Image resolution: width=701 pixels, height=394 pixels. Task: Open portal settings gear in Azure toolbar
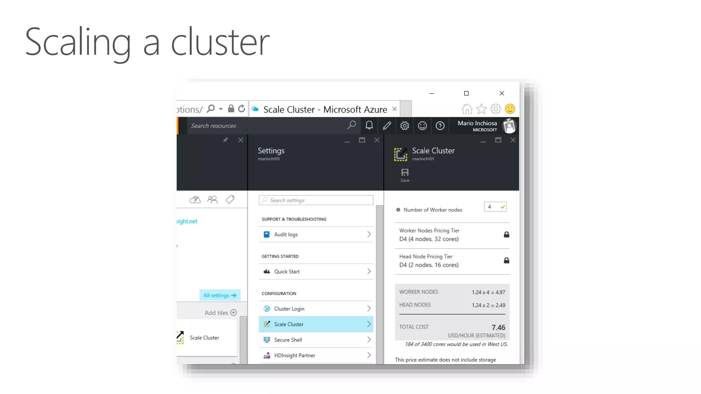[x=405, y=126]
